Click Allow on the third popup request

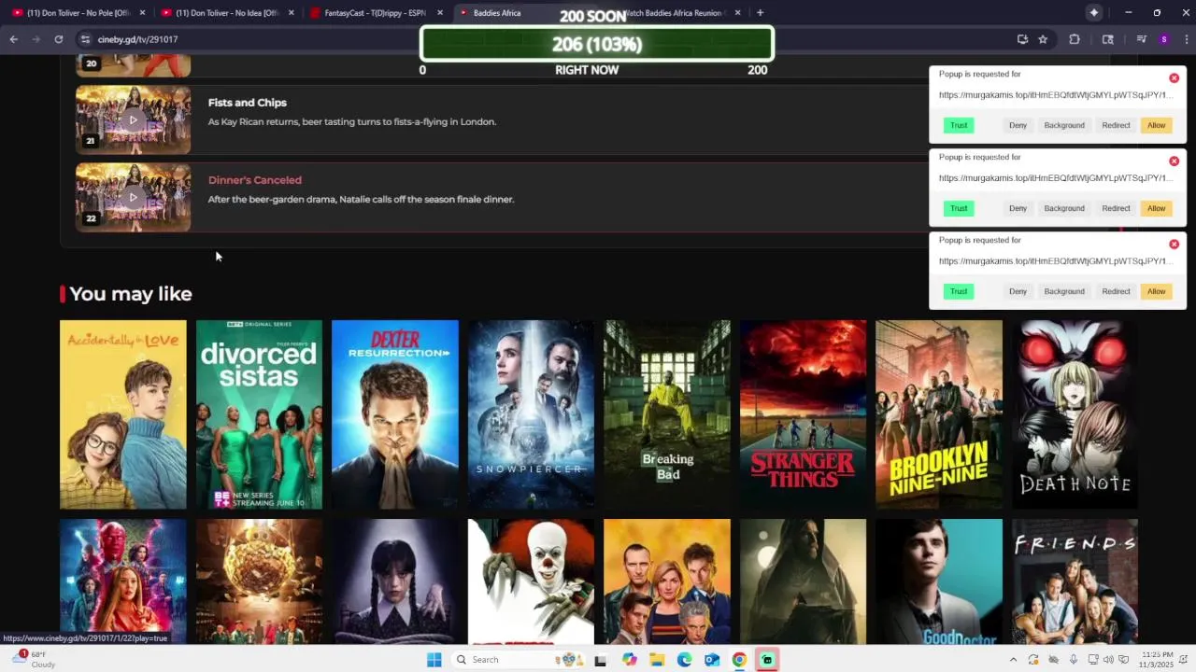(1157, 291)
